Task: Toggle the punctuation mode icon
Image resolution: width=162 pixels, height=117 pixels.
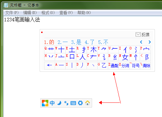Action: click(x=66, y=103)
